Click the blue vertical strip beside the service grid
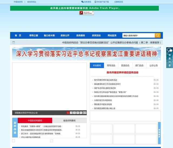 click(159, 133)
